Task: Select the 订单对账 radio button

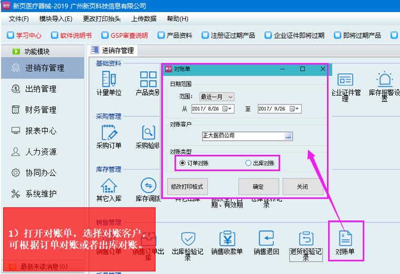Action: tap(182, 163)
